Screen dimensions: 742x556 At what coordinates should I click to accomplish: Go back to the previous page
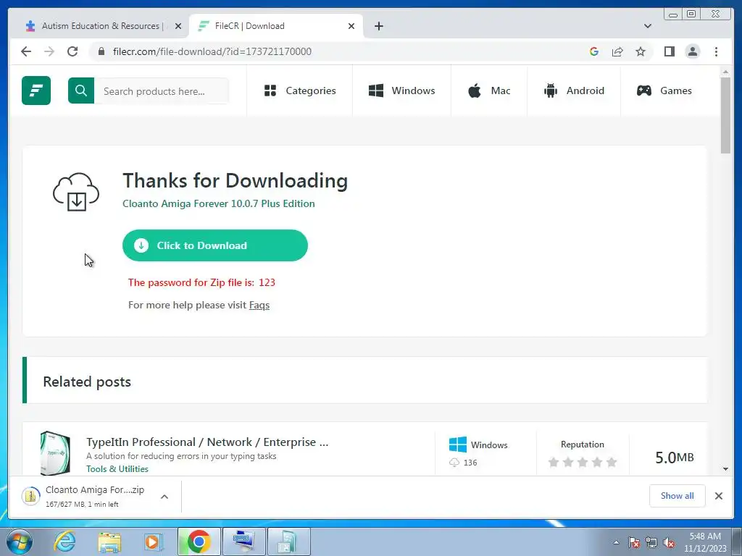(26, 51)
